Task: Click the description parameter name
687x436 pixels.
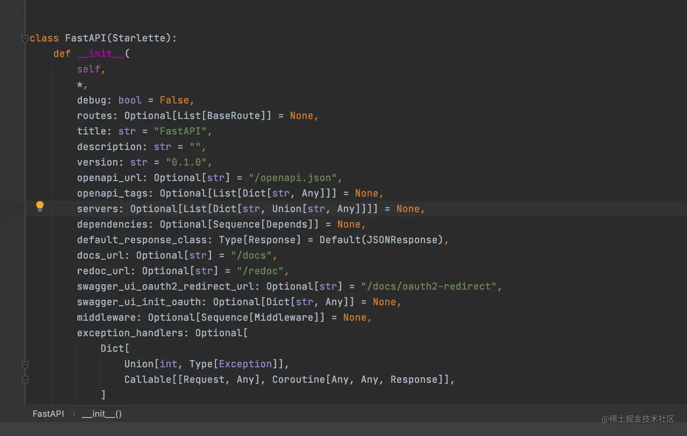Action: pos(109,147)
